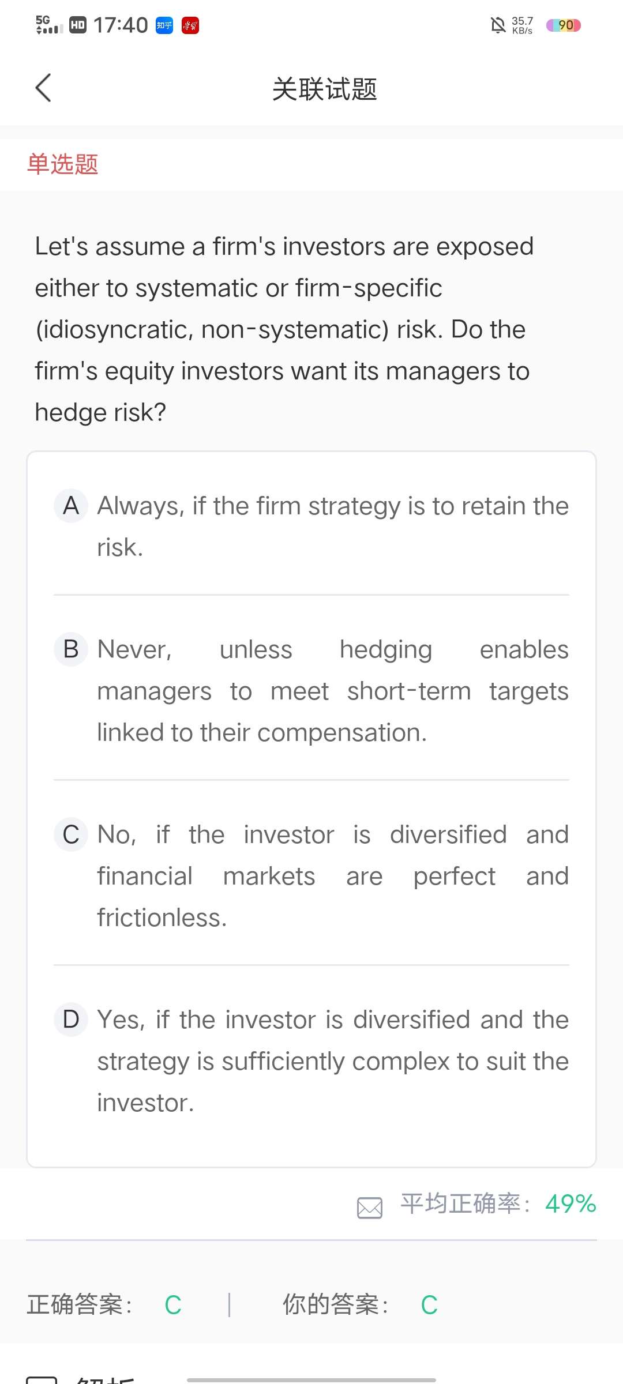Tap the Zhihu notification icon

[x=164, y=25]
